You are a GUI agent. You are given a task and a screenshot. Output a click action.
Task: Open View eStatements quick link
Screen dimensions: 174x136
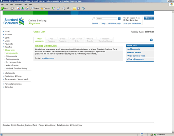coord(135,59)
